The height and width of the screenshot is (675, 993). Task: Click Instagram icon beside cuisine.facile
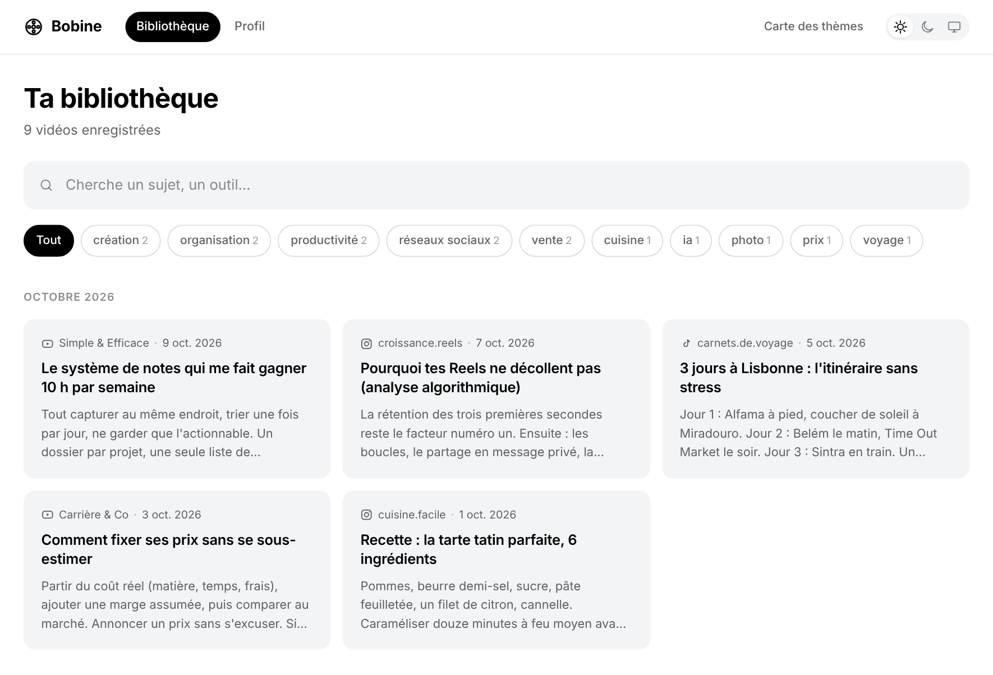(x=366, y=515)
